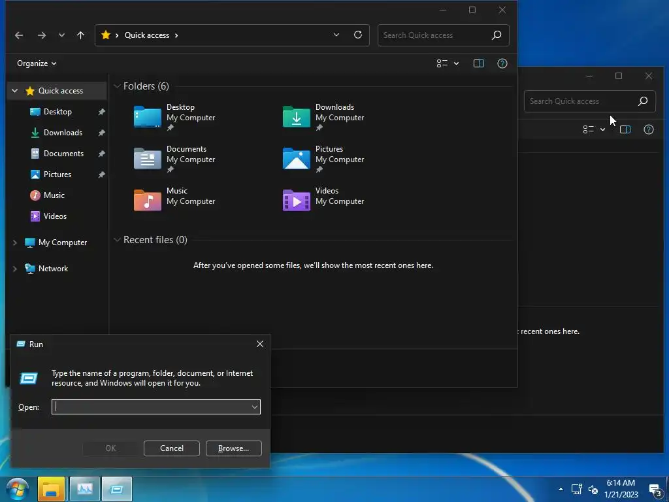
Task: Select Network in the navigation pane
Action: 53,269
